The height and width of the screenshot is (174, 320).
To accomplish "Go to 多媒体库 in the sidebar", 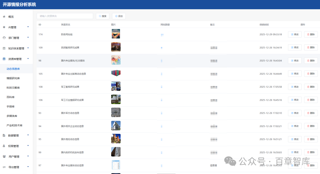I will (x=12, y=116).
